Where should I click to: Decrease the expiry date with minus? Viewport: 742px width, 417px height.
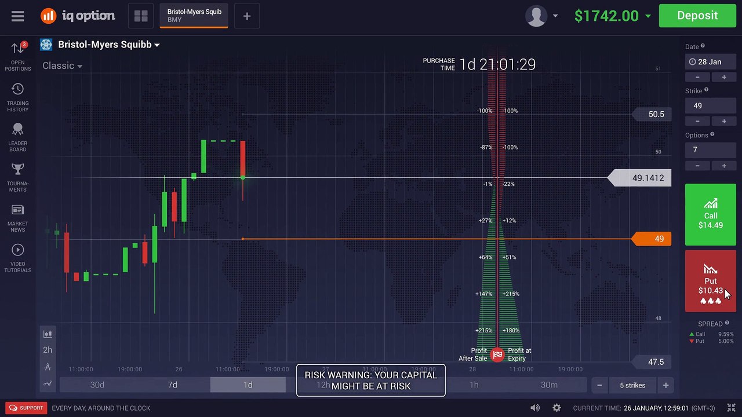pyautogui.click(x=697, y=77)
